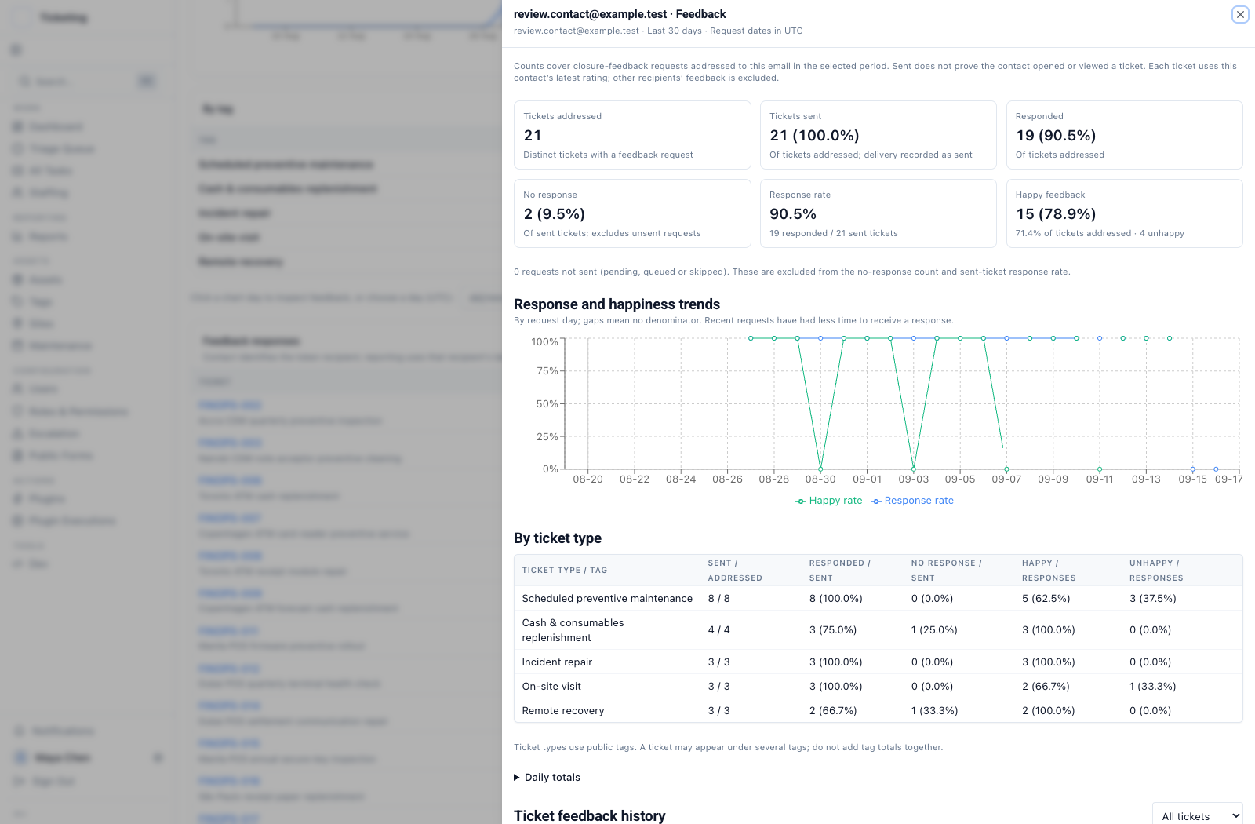The height and width of the screenshot is (824, 1255).
Task: Click the '3 (75.0%)' responded cell
Action: [x=833, y=630]
